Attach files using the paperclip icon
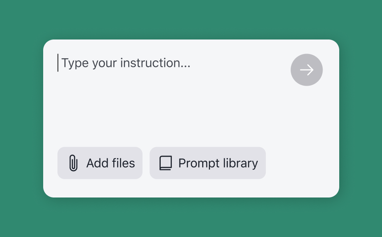This screenshot has height=237, width=382. [73, 163]
